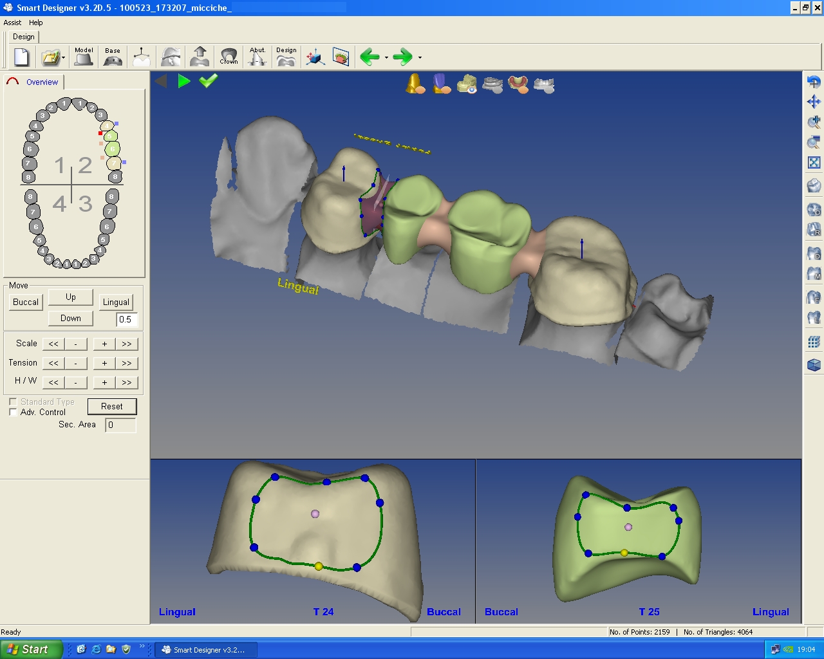The width and height of the screenshot is (824, 659).
Task: Click the new document icon
Action: (21, 57)
